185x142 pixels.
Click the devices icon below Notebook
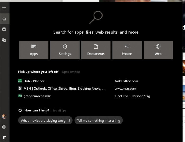(x=4, y=40)
